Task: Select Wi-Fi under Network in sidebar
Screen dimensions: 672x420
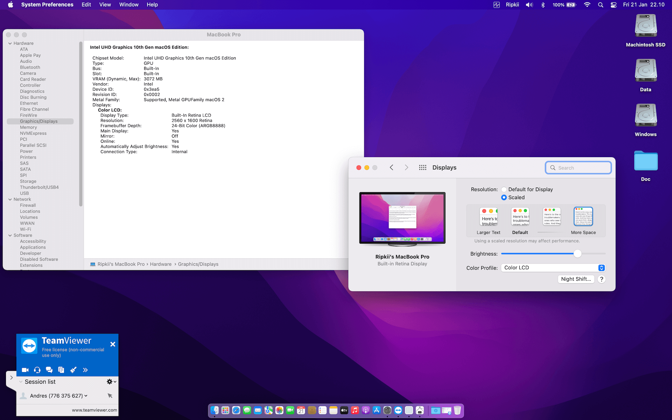Action: point(26,229)
